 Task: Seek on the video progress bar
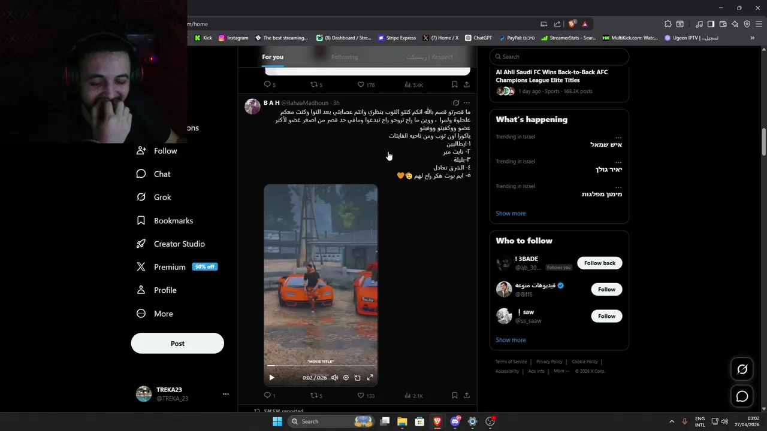(x=321, y=365)
